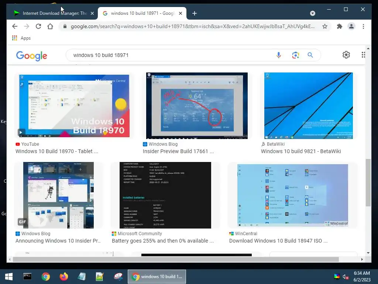This screenshot has width=378, height=284.
Task: Click the scroll right arrow
Action: (362, 259)
